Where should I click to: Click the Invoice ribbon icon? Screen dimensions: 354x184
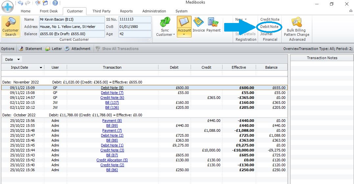[x=199, y=25]
